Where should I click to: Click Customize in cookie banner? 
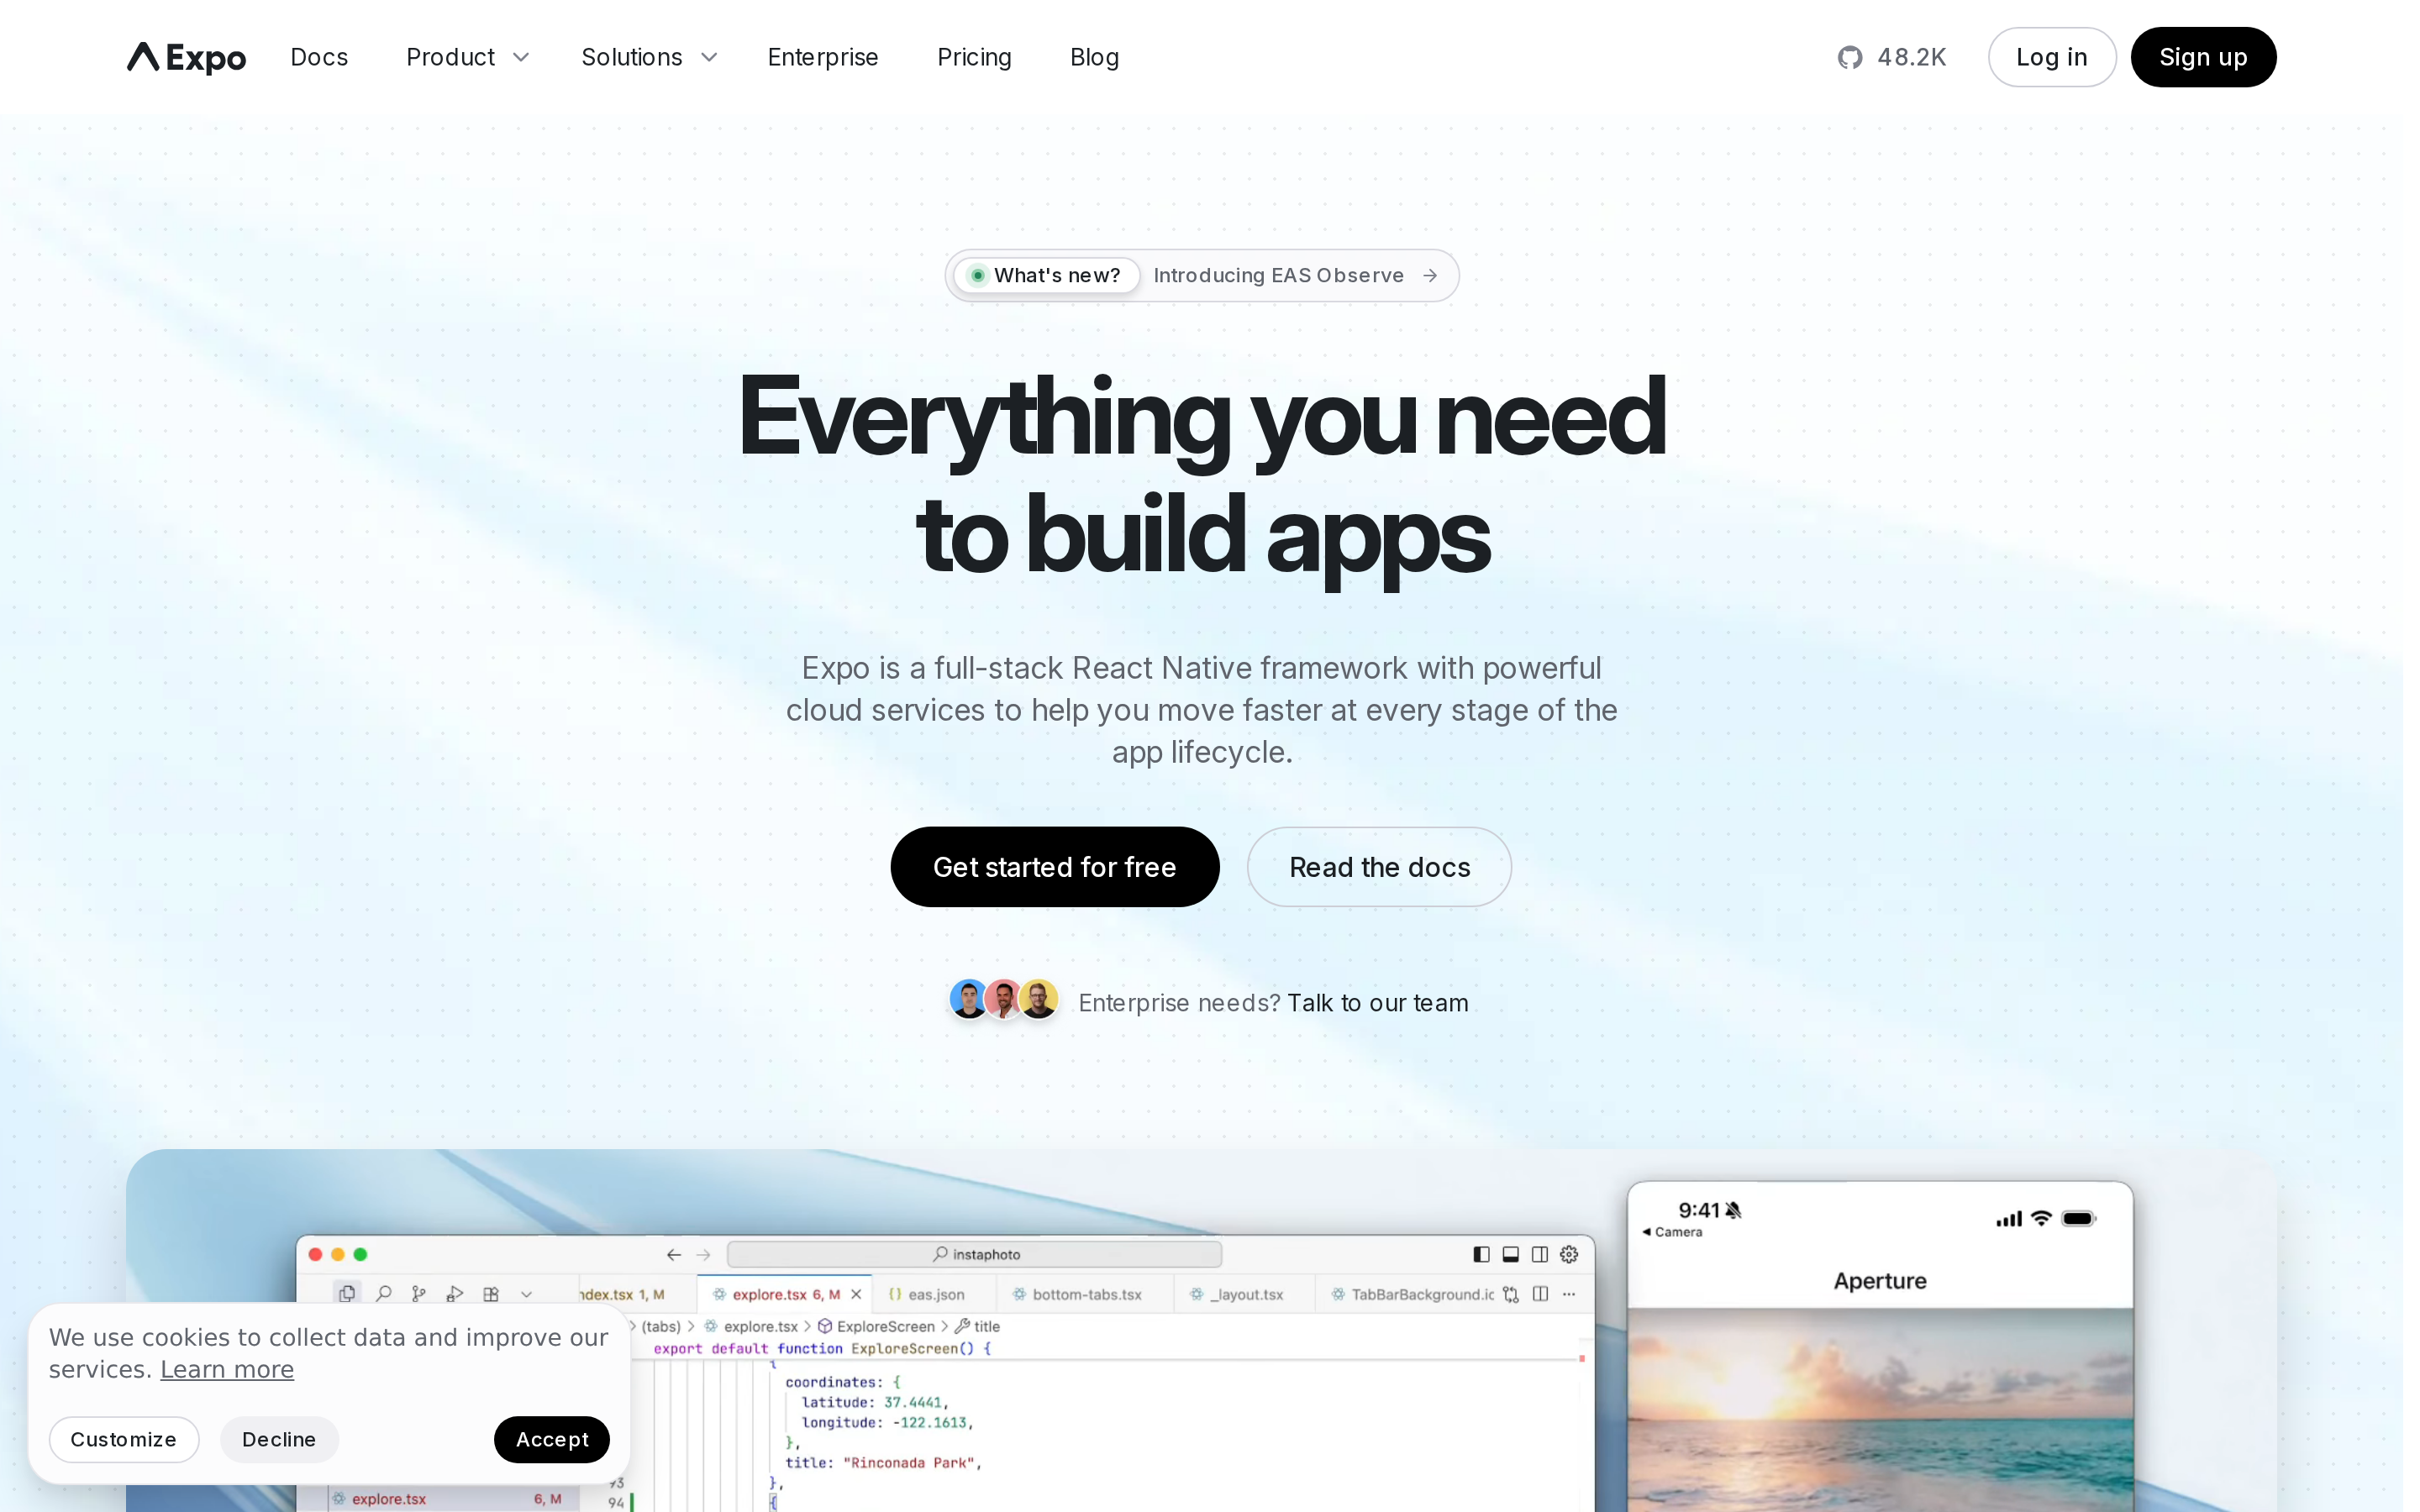(124, 1439)
